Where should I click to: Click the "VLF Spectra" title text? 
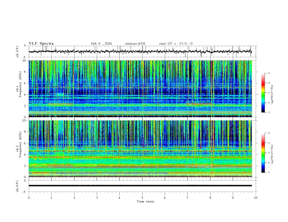click(x=41, y=44)
